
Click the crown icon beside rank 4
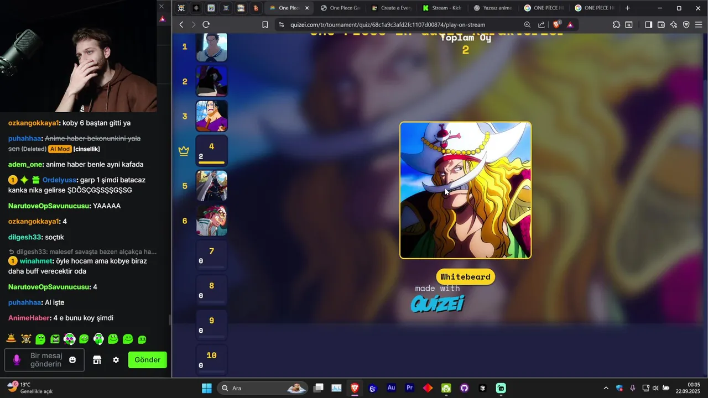184,151
